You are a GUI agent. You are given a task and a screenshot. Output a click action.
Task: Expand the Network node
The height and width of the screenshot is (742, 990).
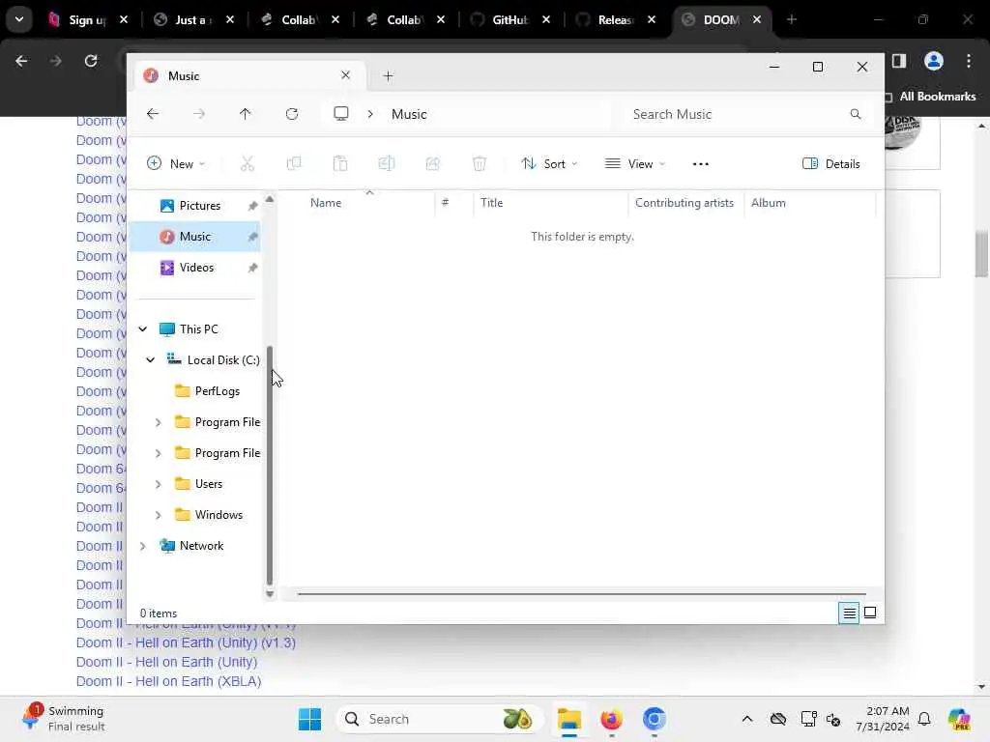pos(143,546)
